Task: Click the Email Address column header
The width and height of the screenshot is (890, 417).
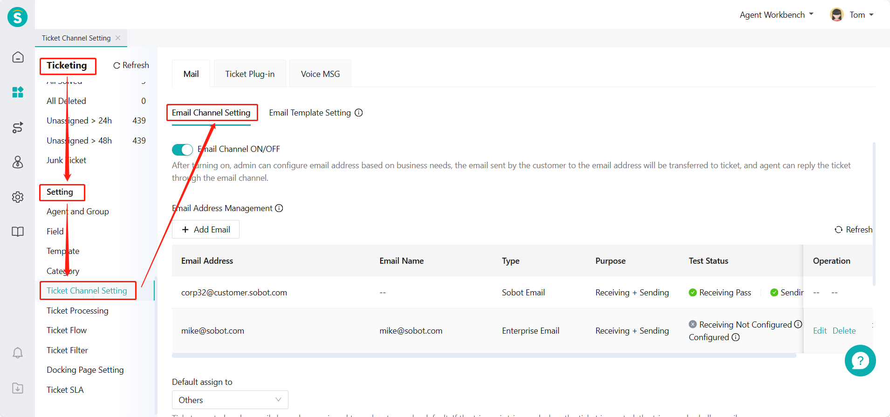Action: [x=207, y=261]
